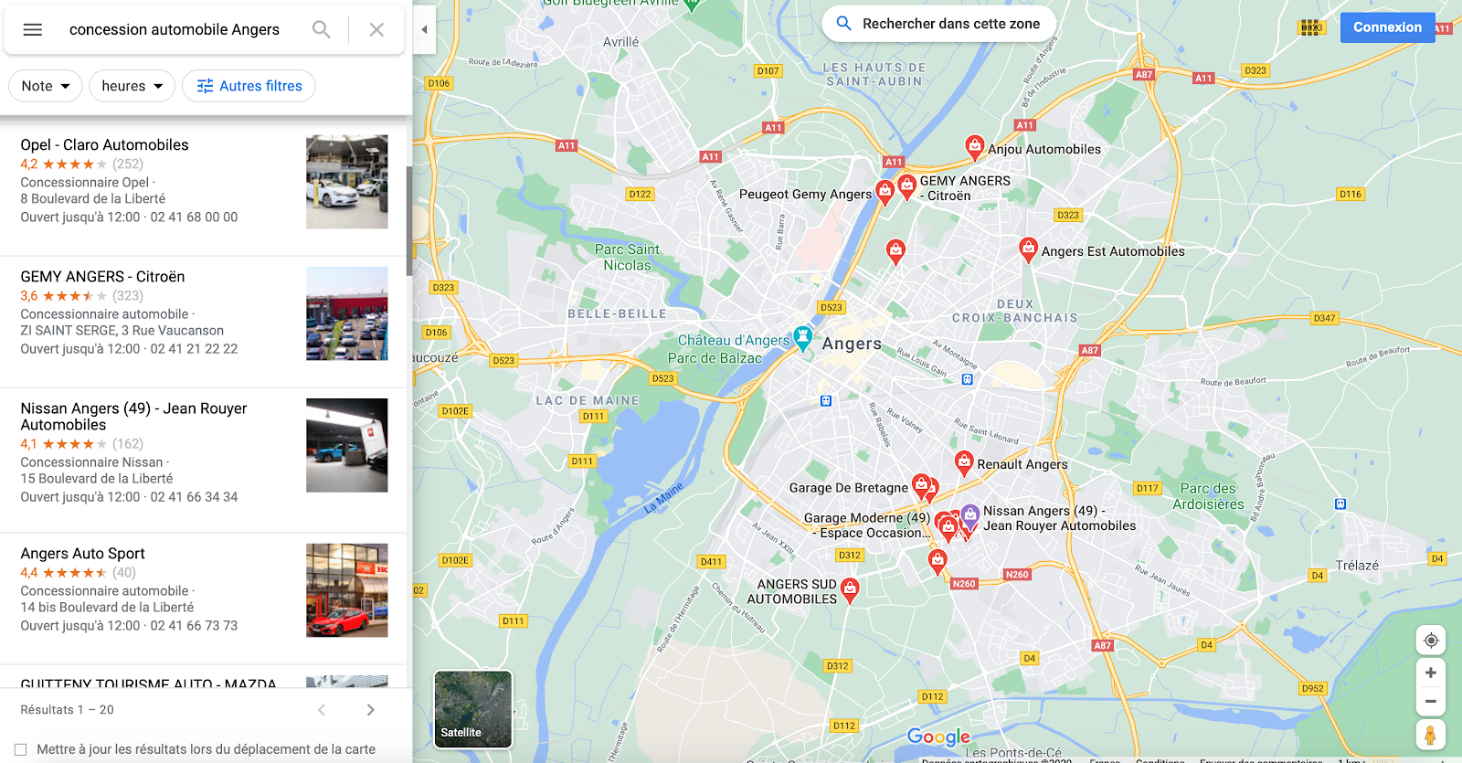Open the Angers Auto Sport photo thumbnail
Image resolution: width=1462 pixels, height=763 pixels.
click(x=346, y=590)
